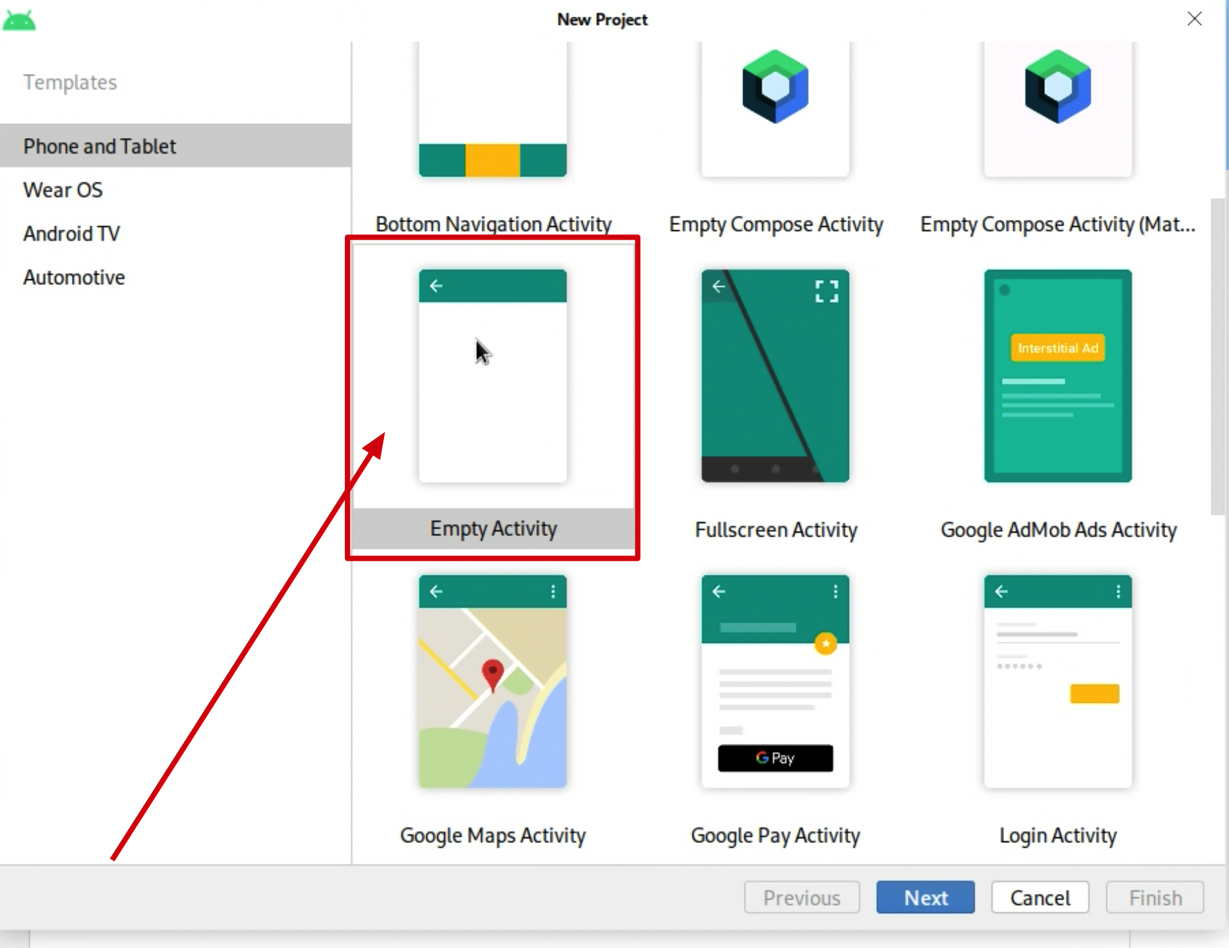Click the Templates heading text
Screen dimensions: 1229x948
click(70, 82)
